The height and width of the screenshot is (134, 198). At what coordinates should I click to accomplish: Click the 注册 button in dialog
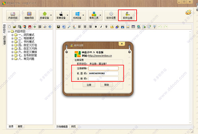89,85
